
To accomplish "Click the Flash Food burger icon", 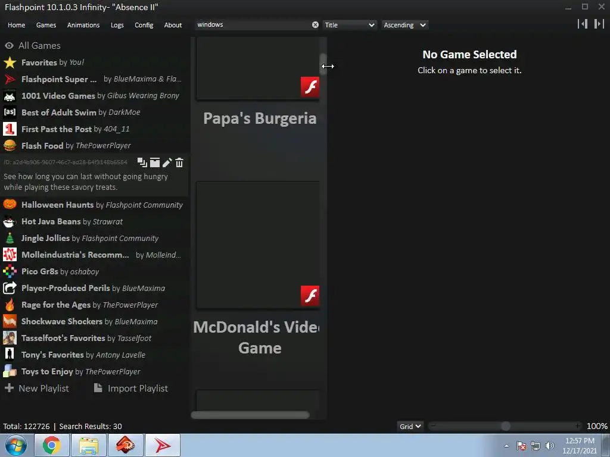I will tap(10, 146).
